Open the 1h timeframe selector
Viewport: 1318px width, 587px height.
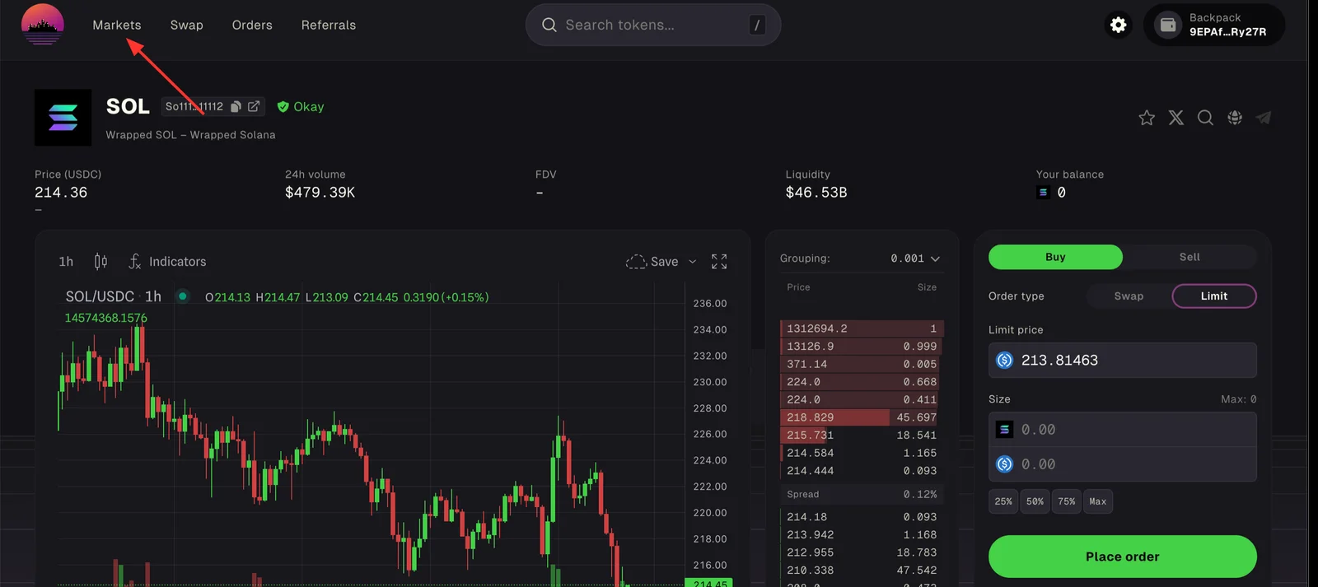click(x=66, y=262)
